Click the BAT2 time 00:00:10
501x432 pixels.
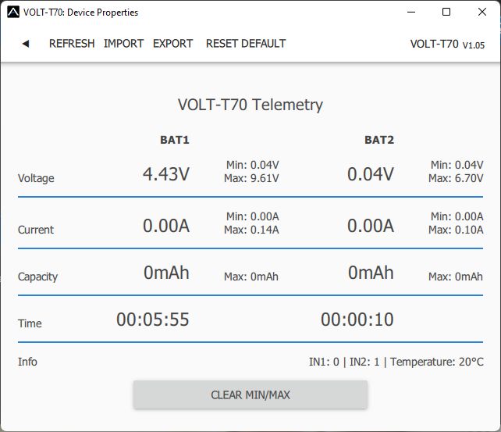pos(357,320)
